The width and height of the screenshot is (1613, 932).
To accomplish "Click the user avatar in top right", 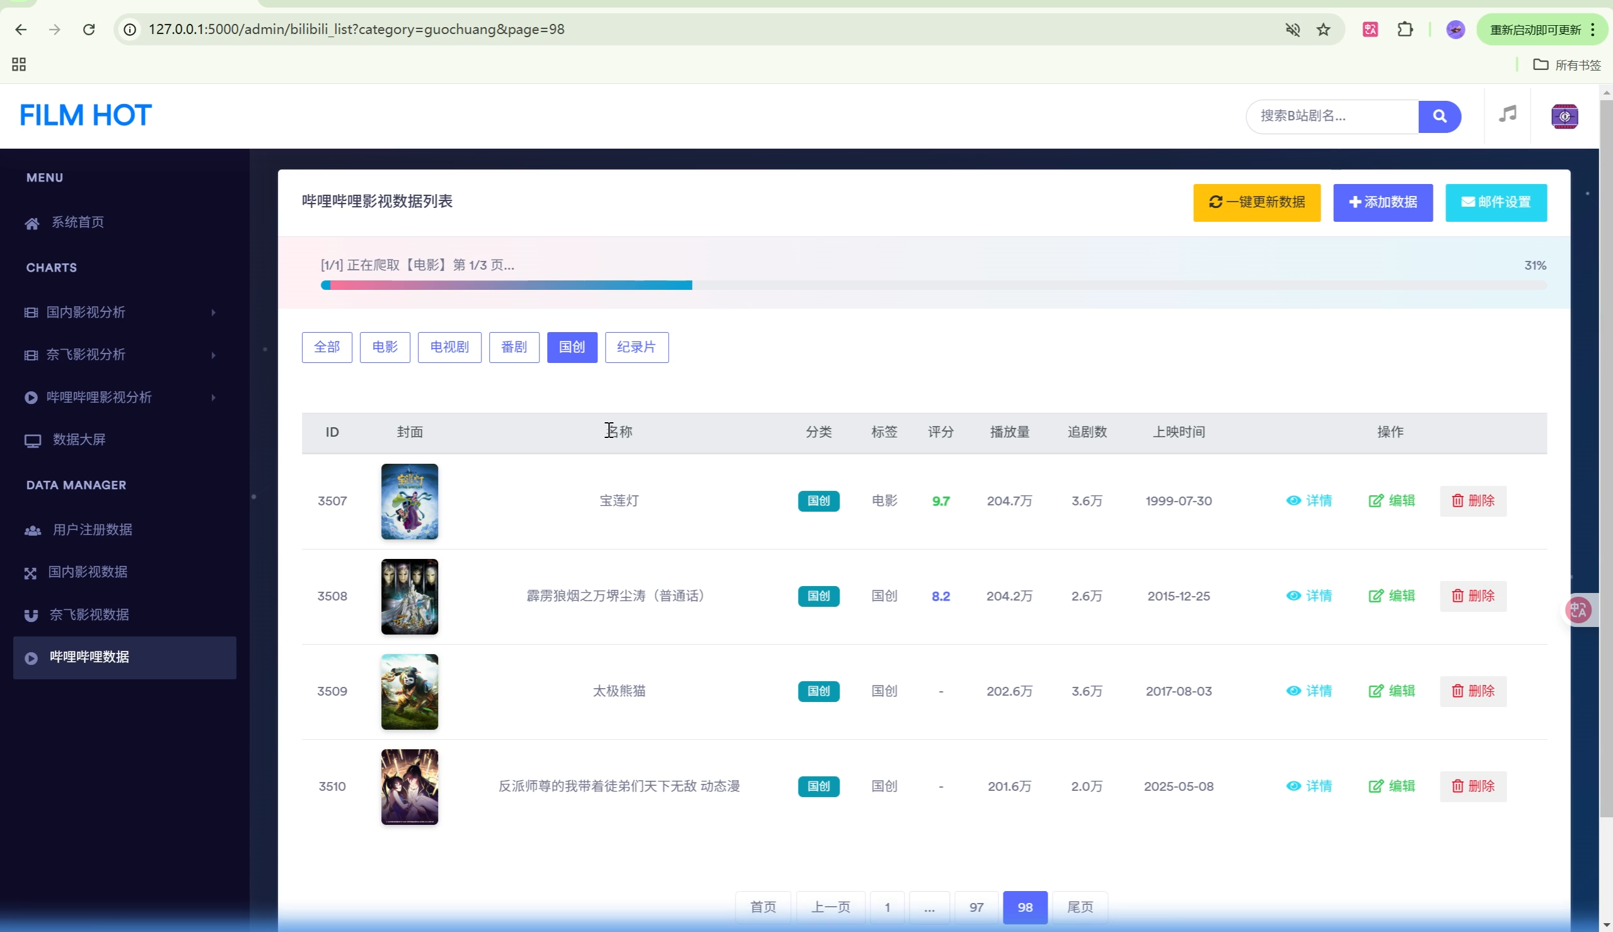I will (1564, 117).
